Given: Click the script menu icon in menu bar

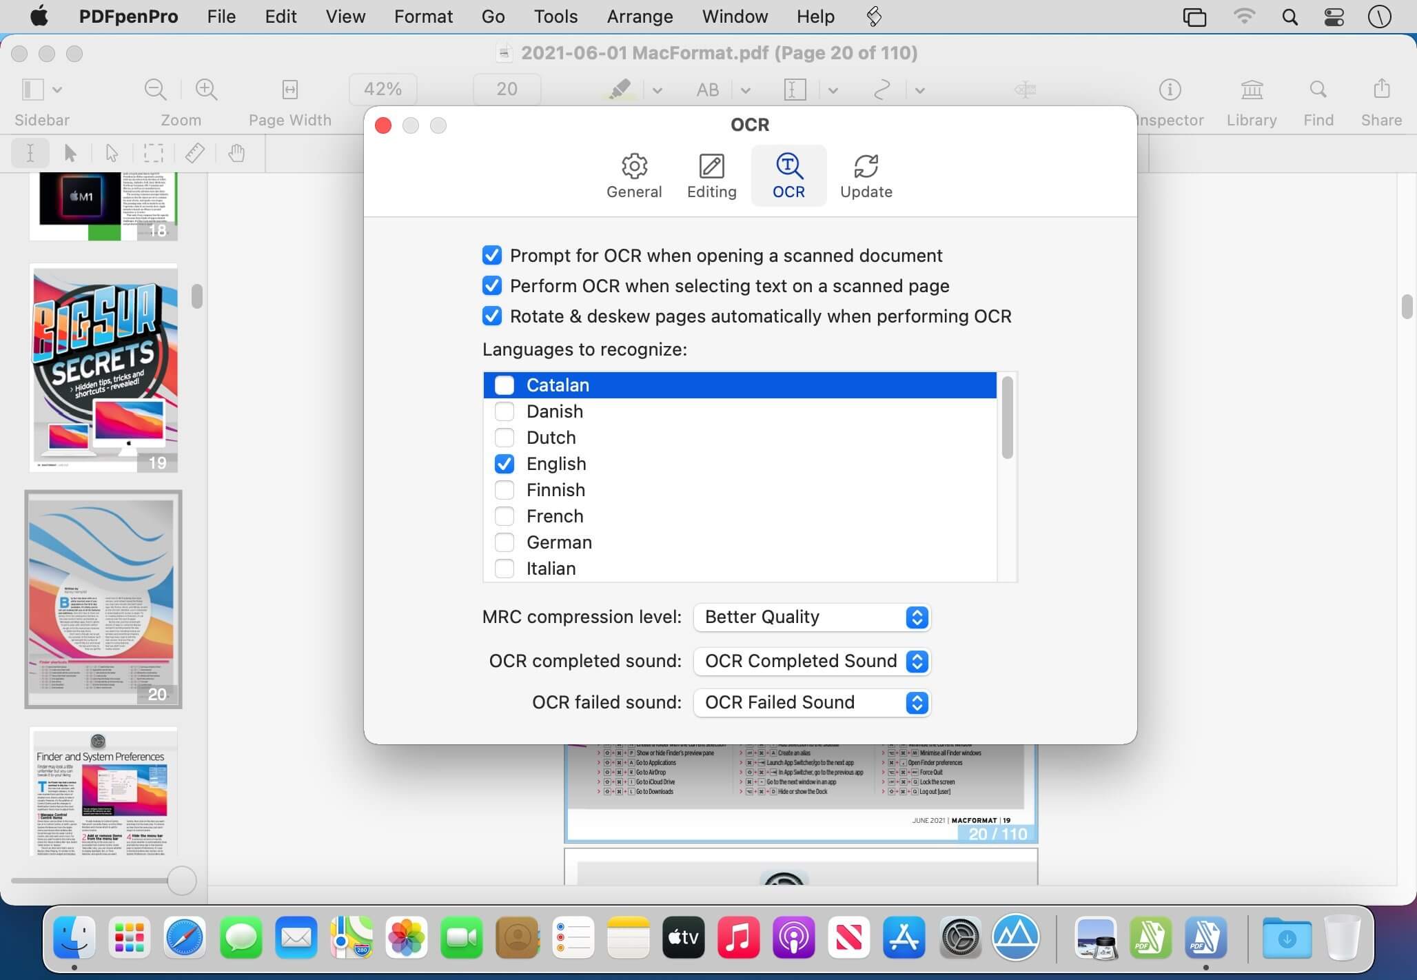Looking at the screenshot, I should [x=874, y=17].
